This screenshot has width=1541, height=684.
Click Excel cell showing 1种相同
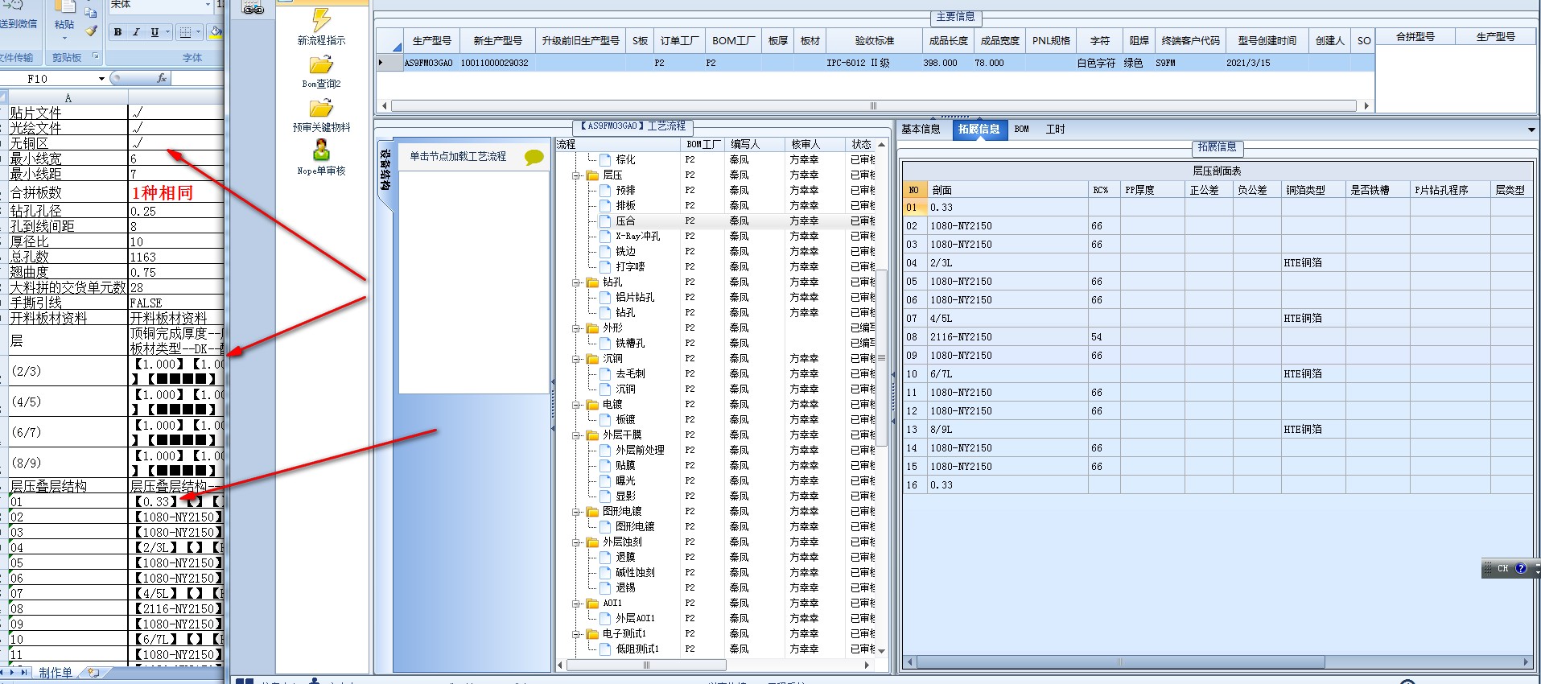pyautogui.click(x=175, y=192)
